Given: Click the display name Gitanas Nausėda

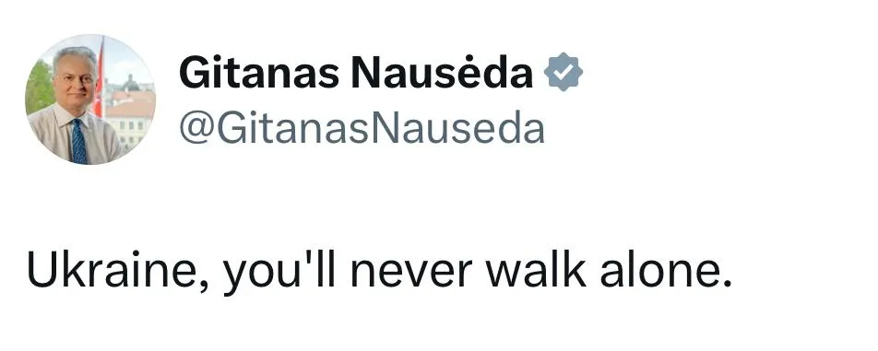Looking at the screenshot, I should (356, 73).
